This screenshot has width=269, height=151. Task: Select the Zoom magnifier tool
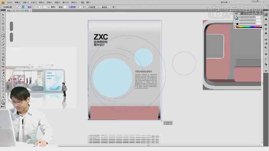(x=3, y=97)
